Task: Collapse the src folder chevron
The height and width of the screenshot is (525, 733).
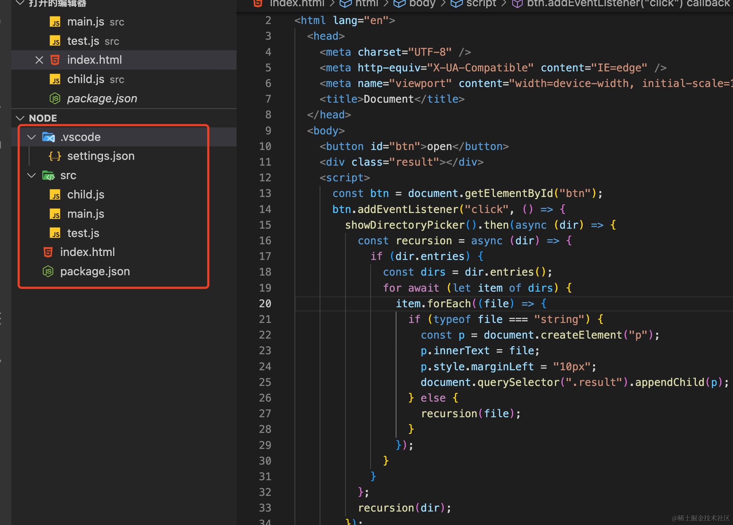Action: (32, 175)
